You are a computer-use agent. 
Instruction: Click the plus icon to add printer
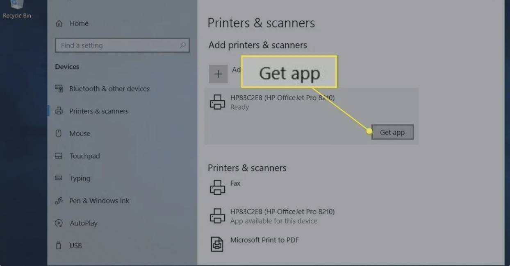coord(218,74)
